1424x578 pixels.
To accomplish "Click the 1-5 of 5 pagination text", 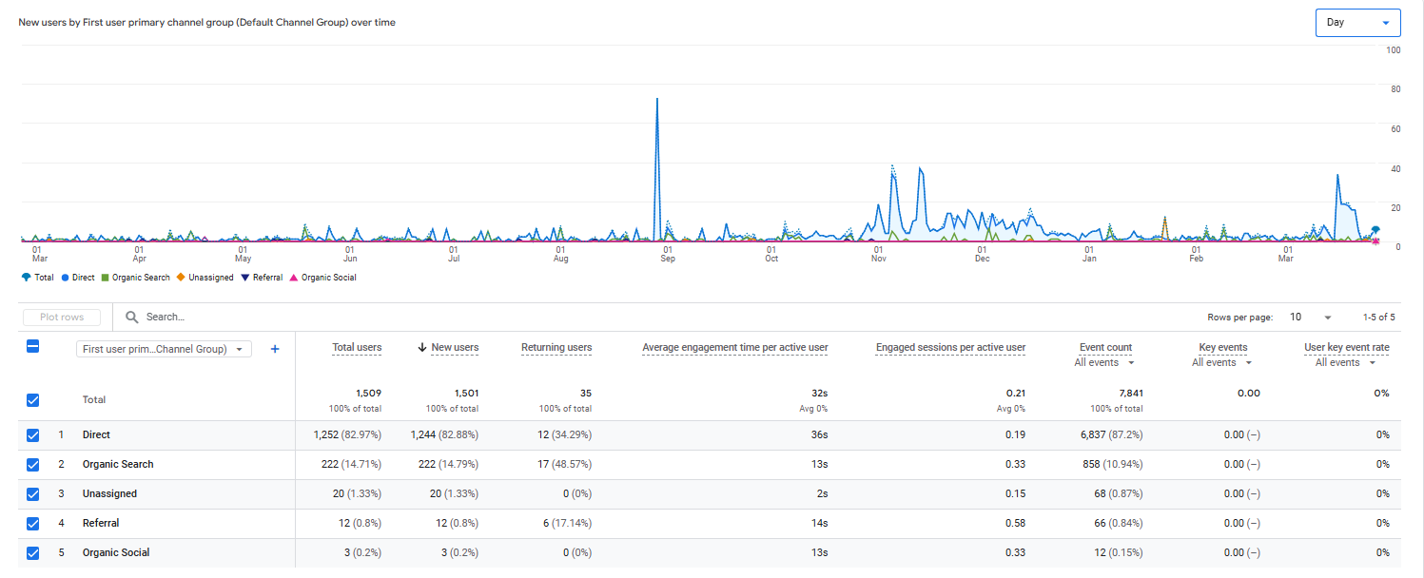I will (1378, 317).
